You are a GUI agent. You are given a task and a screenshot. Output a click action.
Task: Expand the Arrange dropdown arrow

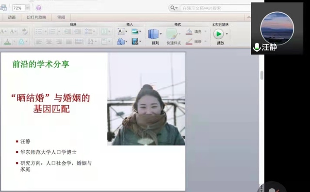click(161, 34)
